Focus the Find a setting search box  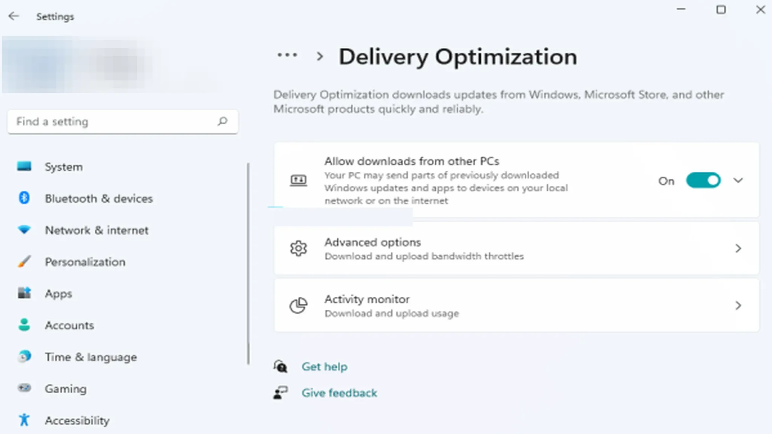tap(123, 122)
